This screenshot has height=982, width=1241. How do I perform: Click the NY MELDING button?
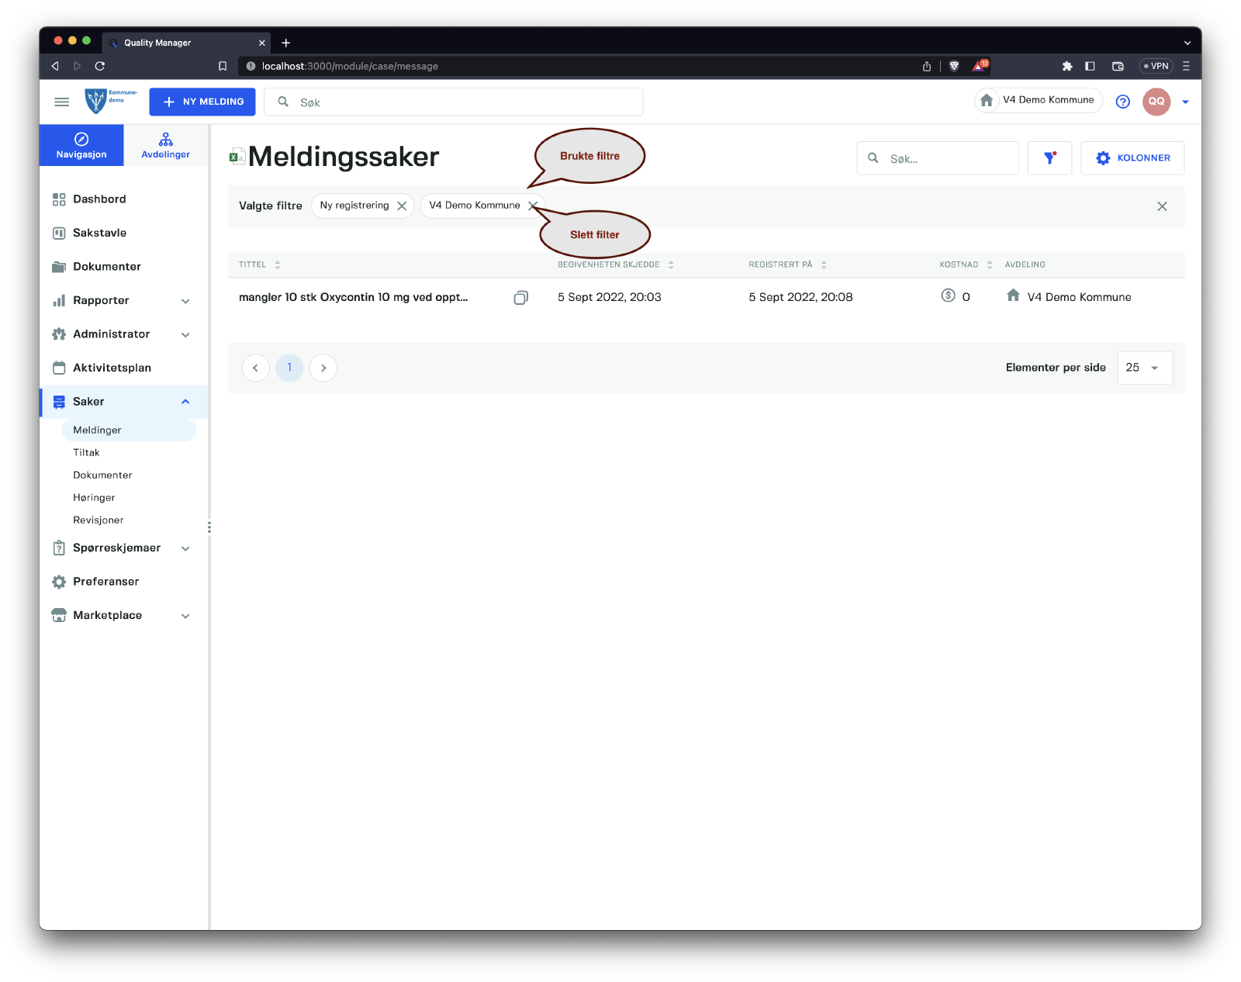(x=202, y=102)
